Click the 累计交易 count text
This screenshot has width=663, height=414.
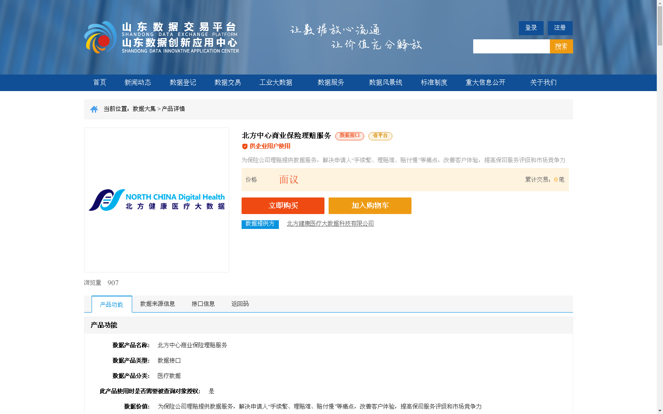[x=545, y=180]
